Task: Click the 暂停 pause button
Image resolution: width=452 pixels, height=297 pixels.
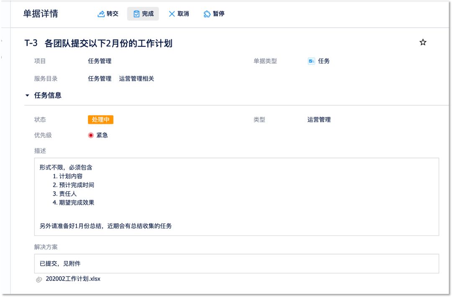Action: pos(214,14)
